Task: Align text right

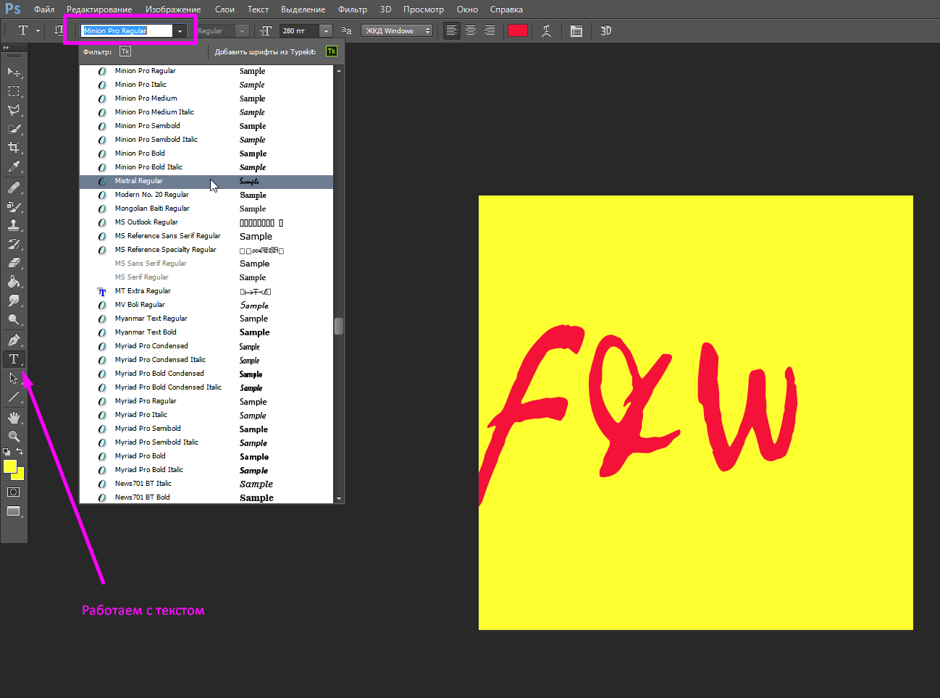Action: [490, 30]
